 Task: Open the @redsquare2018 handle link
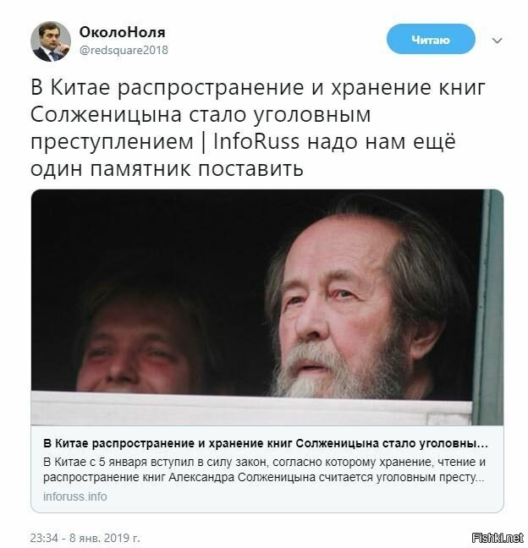[124, 50]
